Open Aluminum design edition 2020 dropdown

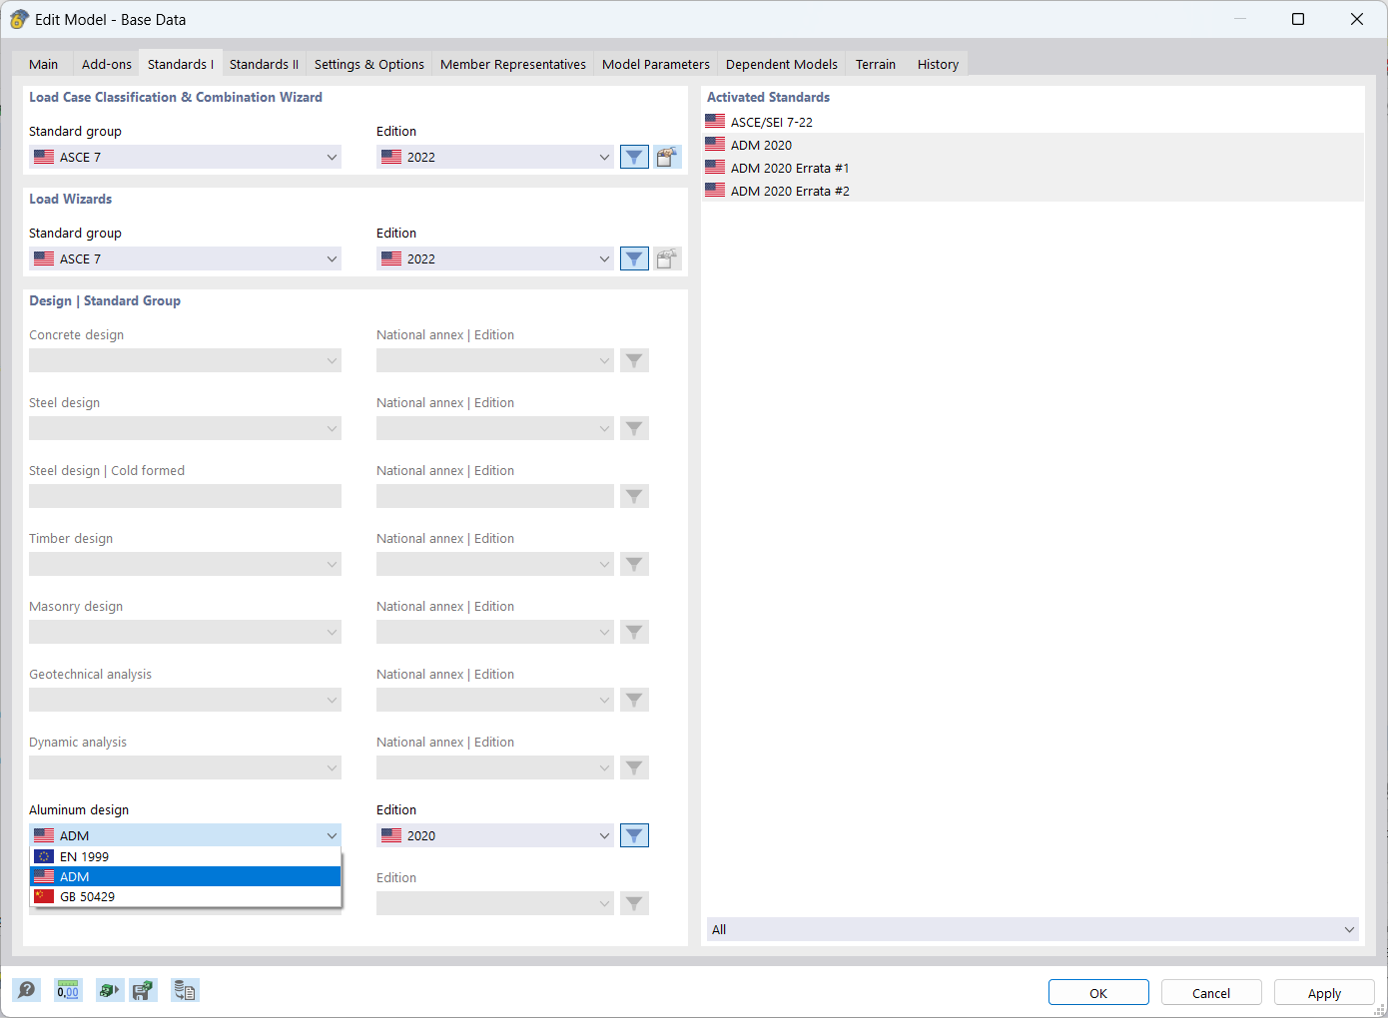pyautogui.click(x=494, y=835)
